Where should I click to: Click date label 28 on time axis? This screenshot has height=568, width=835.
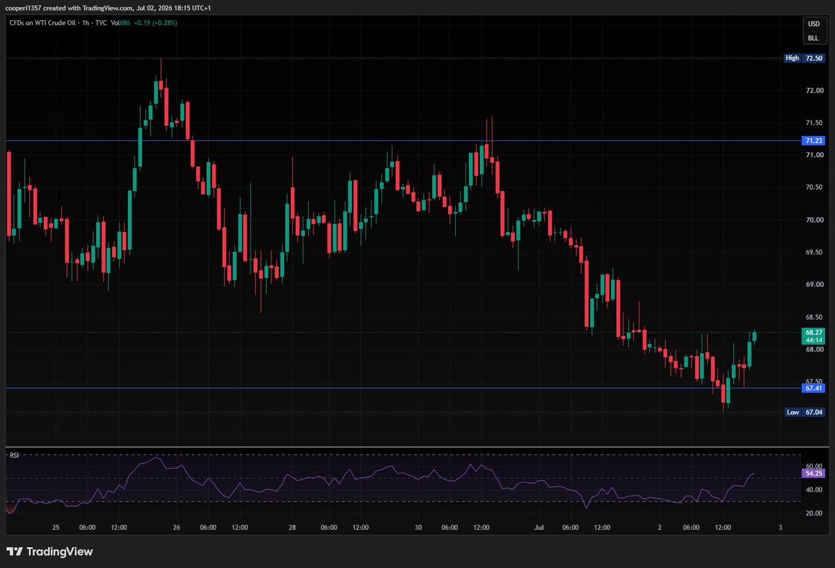pos(292,528)
